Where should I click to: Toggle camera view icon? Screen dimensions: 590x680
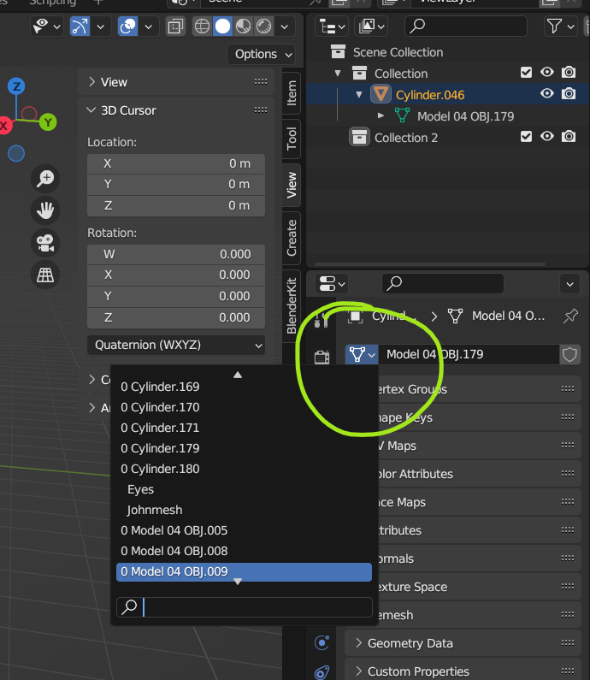[x=45, y=243]
